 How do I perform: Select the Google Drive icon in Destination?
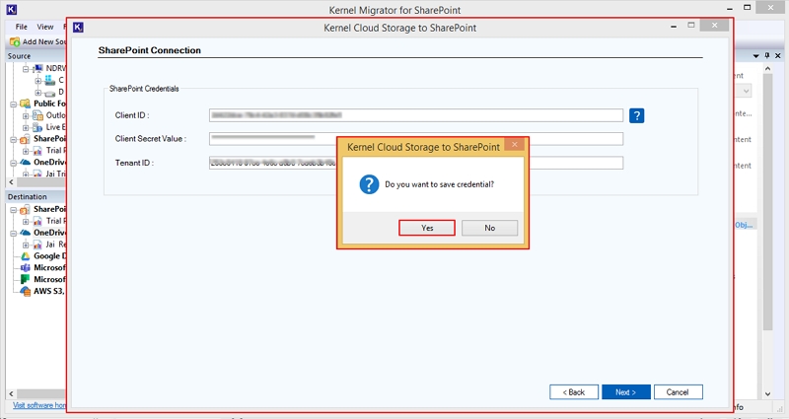pyautogui.click(x=26, y=256)
